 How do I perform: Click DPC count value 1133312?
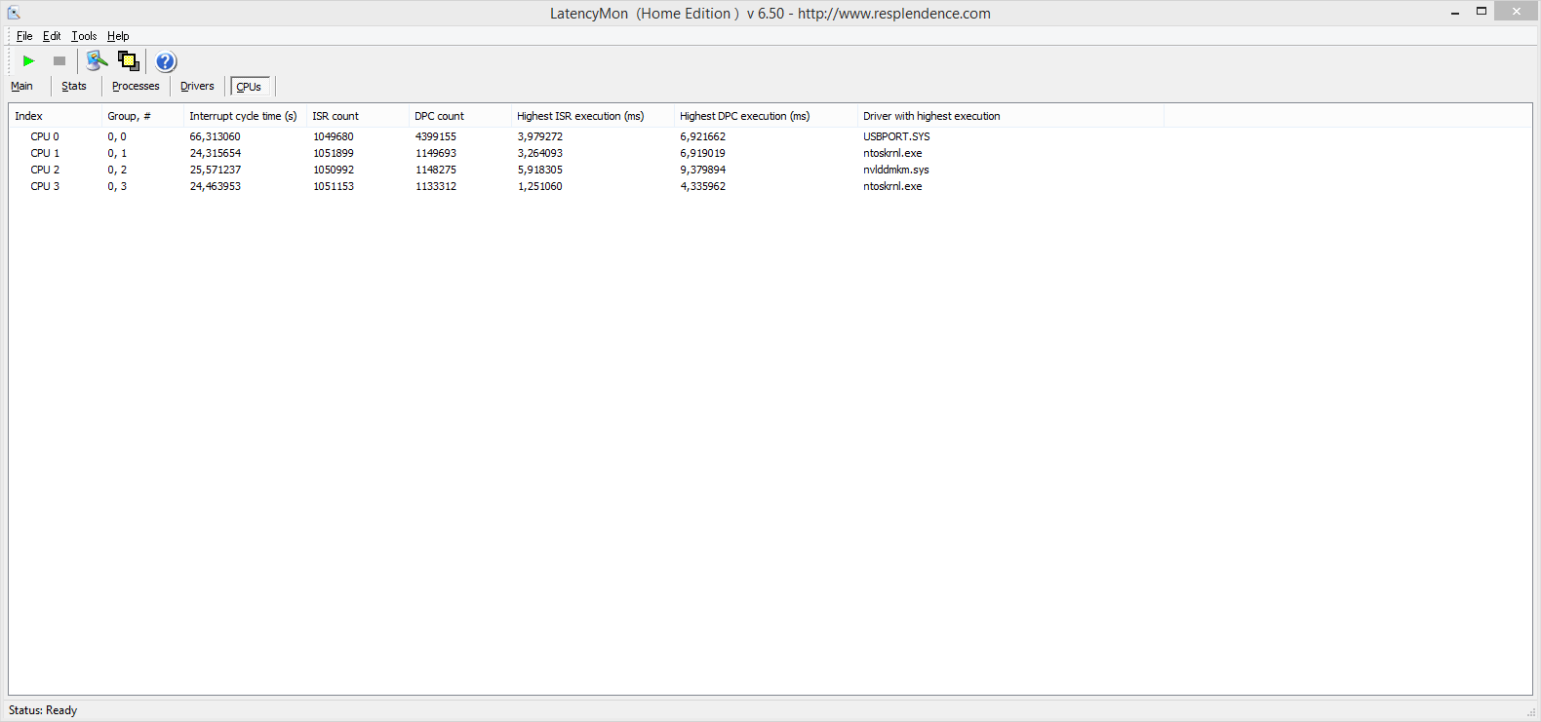[436, 186]
